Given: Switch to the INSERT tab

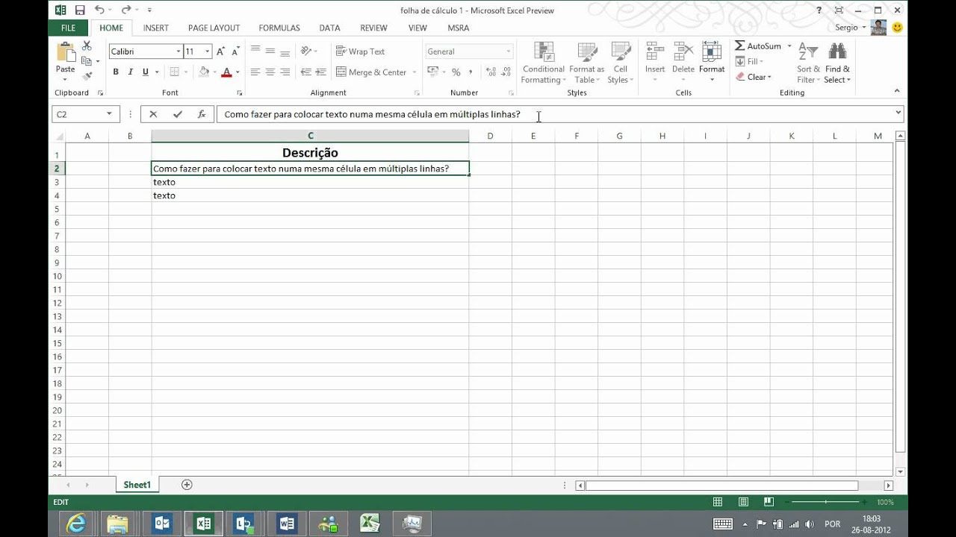Looking at the screenshot, I should tap(156, 28).
